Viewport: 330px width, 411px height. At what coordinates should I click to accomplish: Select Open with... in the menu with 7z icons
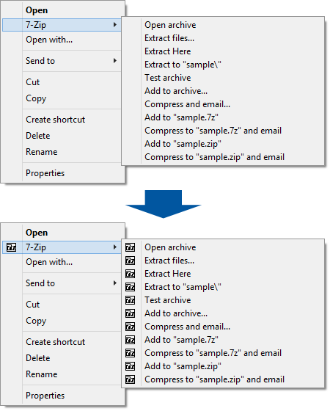pos(49,262)
